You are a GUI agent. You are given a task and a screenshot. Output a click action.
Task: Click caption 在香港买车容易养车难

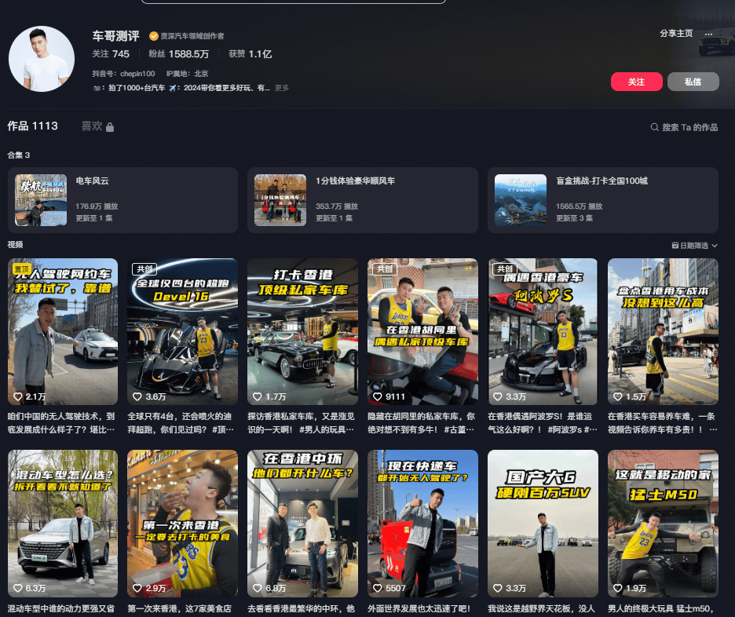[x=662, y=422]
